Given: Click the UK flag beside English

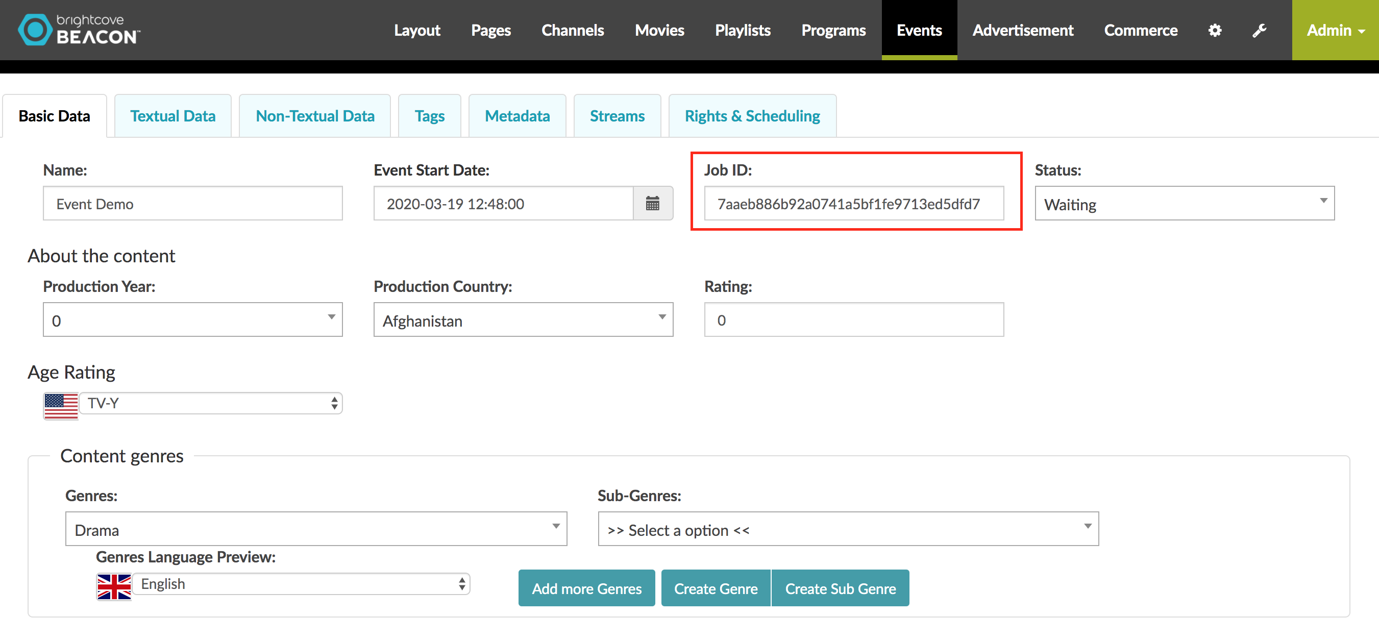Looking at the screenshot, I should coord(114,587).
